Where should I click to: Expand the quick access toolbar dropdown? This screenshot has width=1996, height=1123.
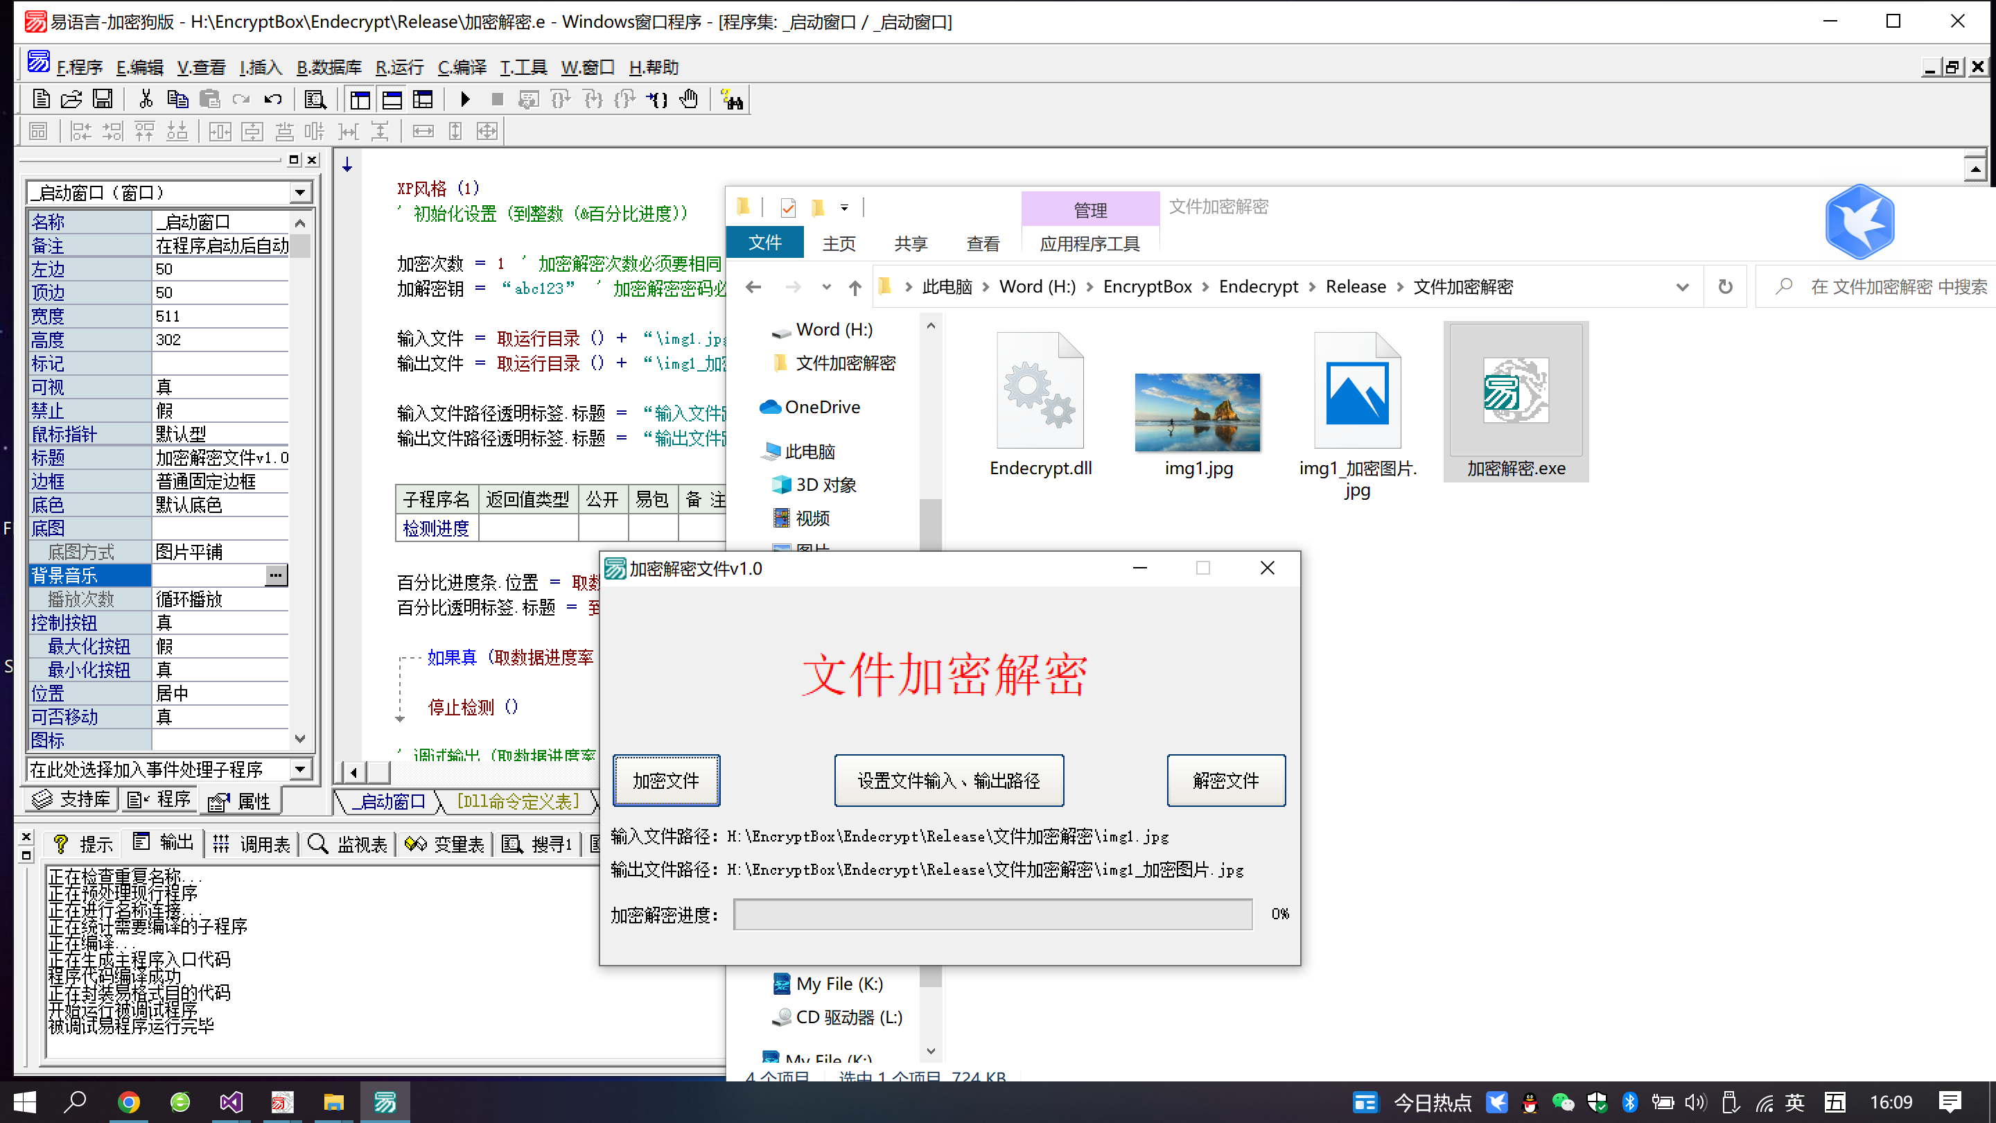(x=845, y=208)
